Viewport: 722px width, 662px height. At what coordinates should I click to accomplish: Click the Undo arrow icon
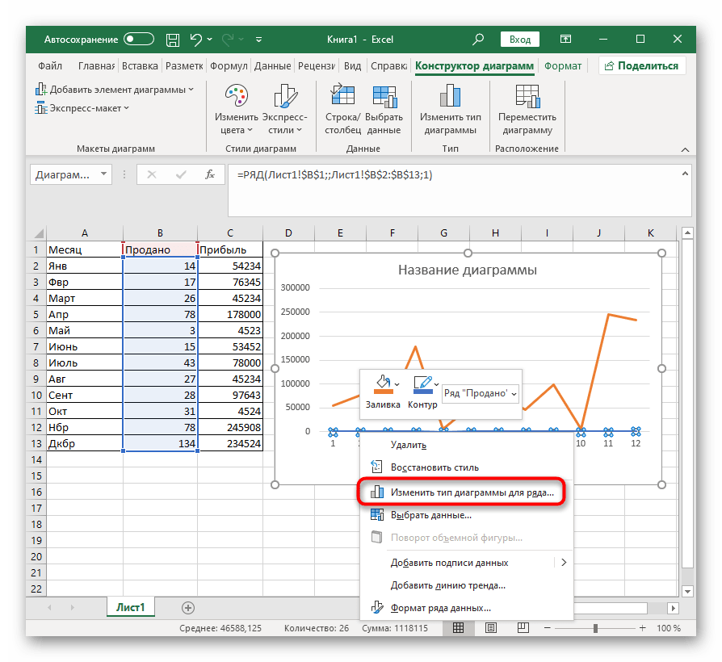tap(196, 39)
